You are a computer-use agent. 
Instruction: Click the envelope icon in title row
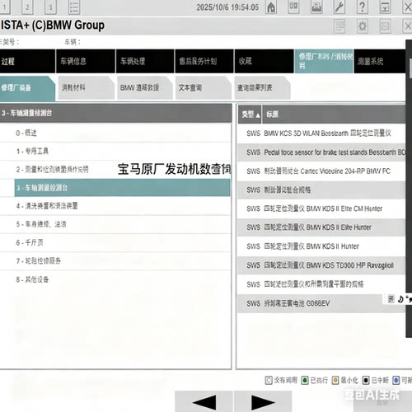coord(385,26)
